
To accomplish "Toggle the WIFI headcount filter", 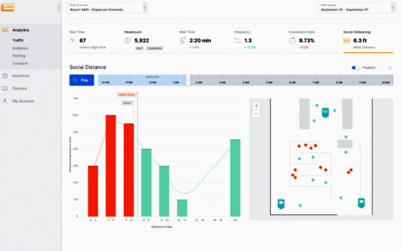I will 139,48.
